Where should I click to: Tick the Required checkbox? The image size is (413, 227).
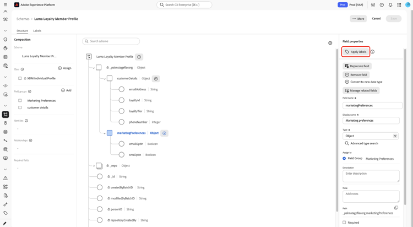coord(344,222)
